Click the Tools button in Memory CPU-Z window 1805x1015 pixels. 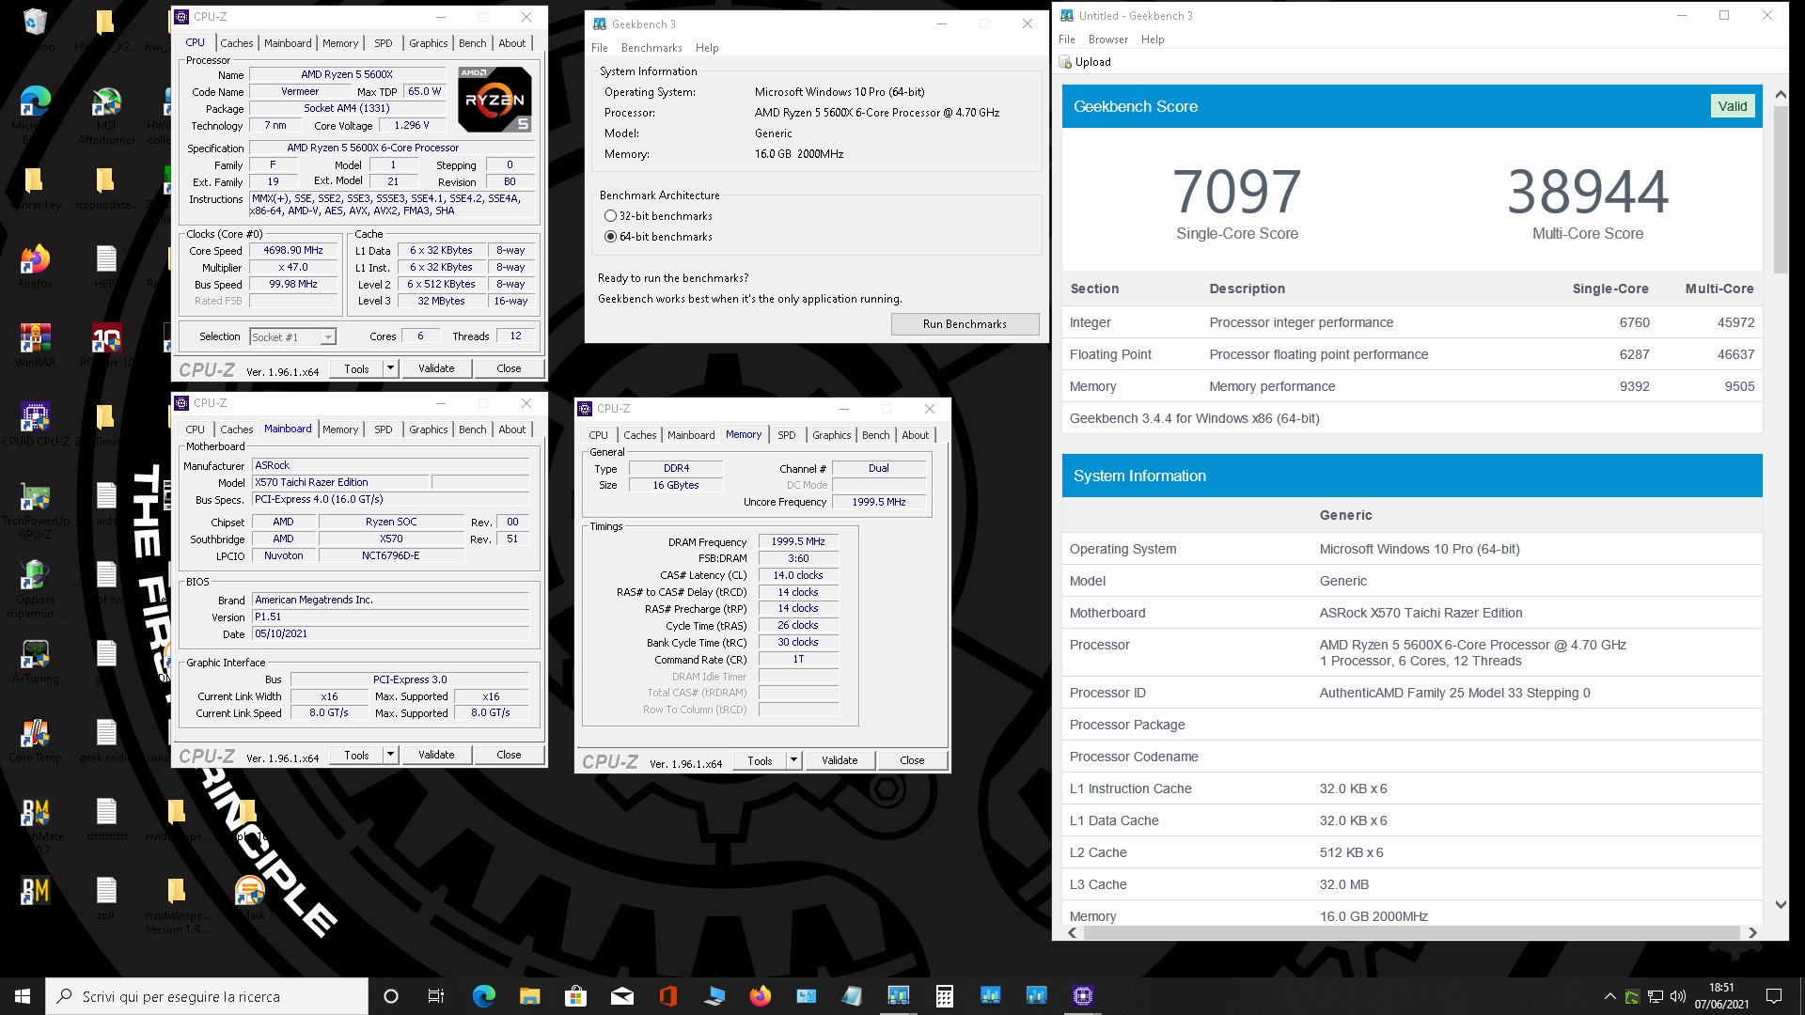tap(760, 760)
